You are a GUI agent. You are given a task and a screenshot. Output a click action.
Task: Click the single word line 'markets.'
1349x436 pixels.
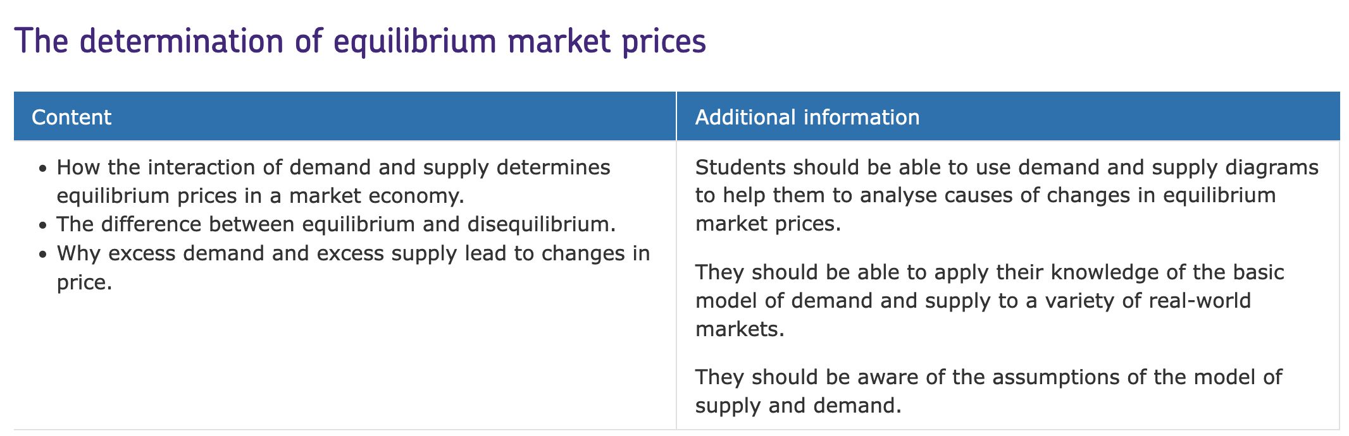tap(740, 329)
